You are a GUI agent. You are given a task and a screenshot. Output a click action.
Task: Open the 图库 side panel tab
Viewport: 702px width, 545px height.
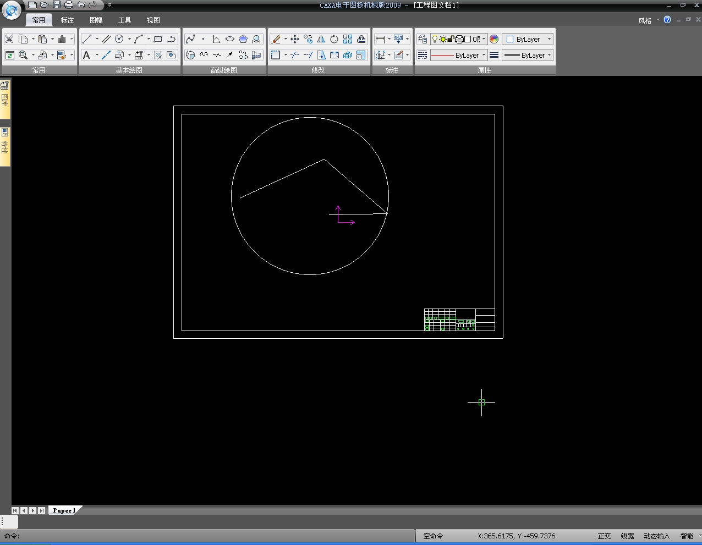[x=5, y=99]
